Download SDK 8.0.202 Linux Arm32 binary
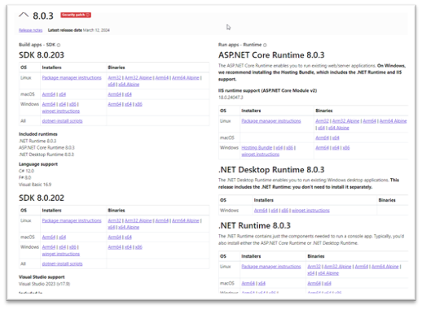422x309 pixels. [114, 220]
